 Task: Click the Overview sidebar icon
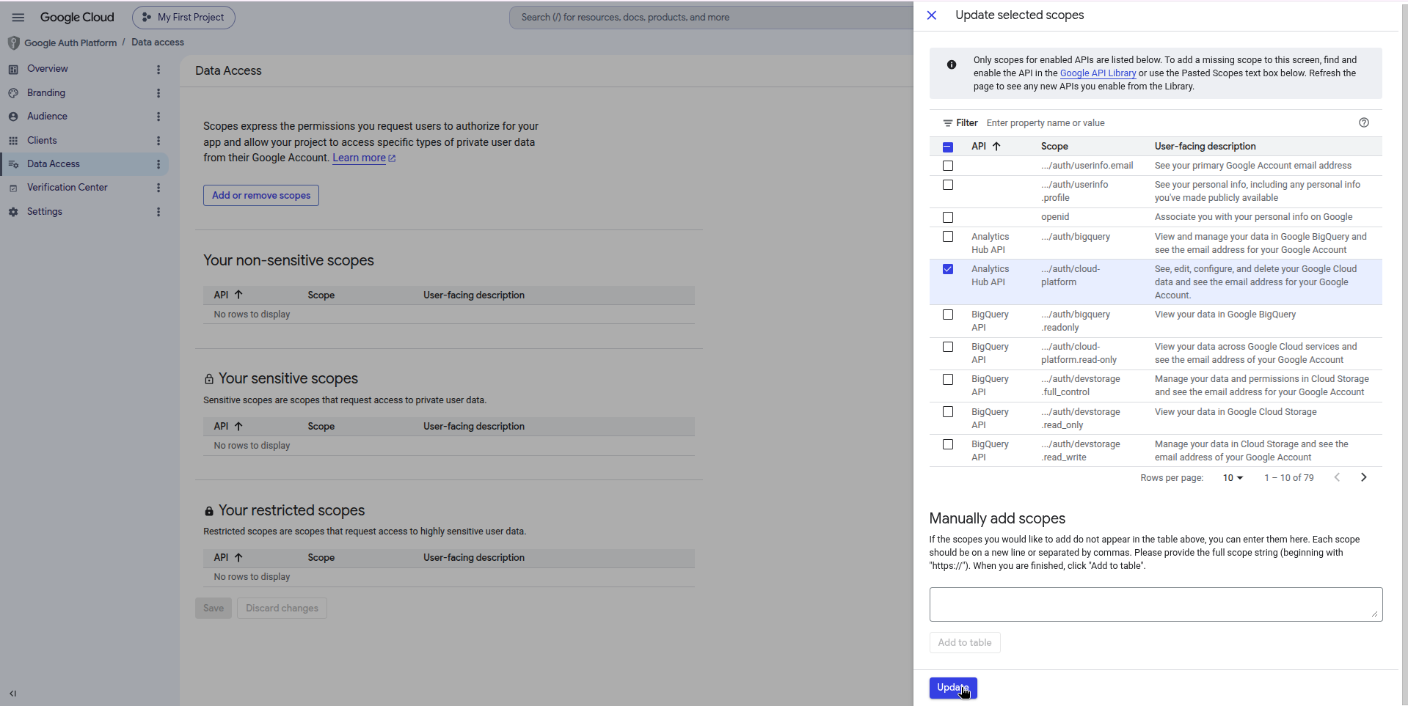13,69
